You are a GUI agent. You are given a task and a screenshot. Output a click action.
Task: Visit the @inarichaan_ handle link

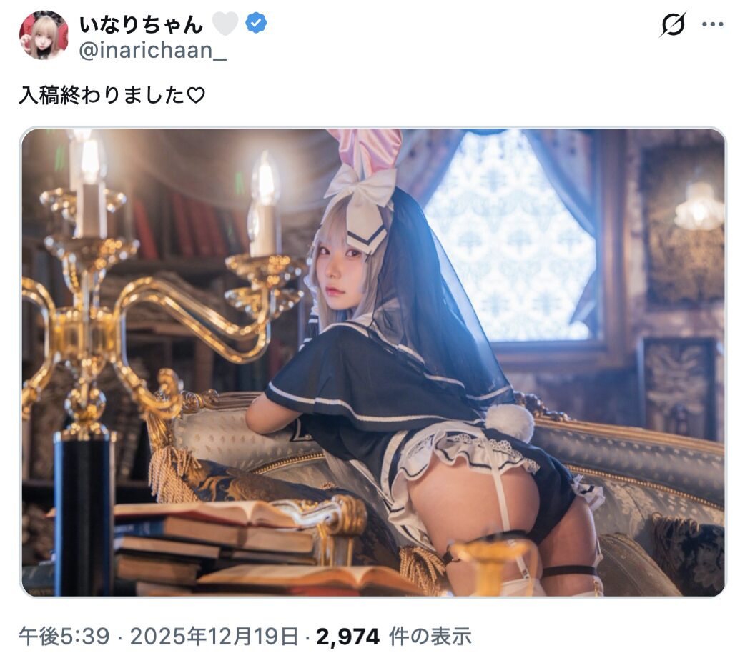152,50
